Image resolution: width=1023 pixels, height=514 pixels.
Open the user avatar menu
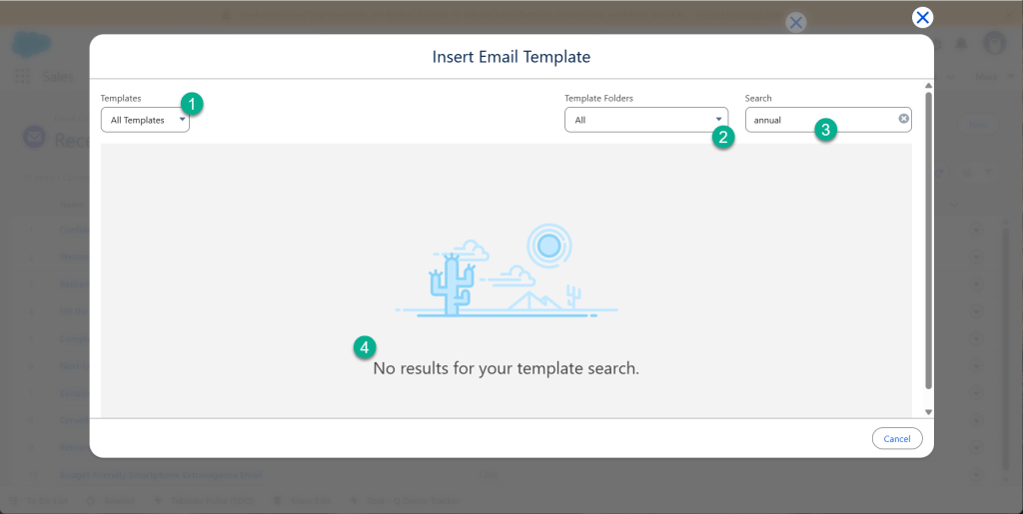click(x=994, y=43)
